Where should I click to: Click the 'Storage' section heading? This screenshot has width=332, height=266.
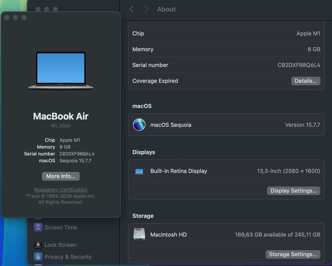143,216
